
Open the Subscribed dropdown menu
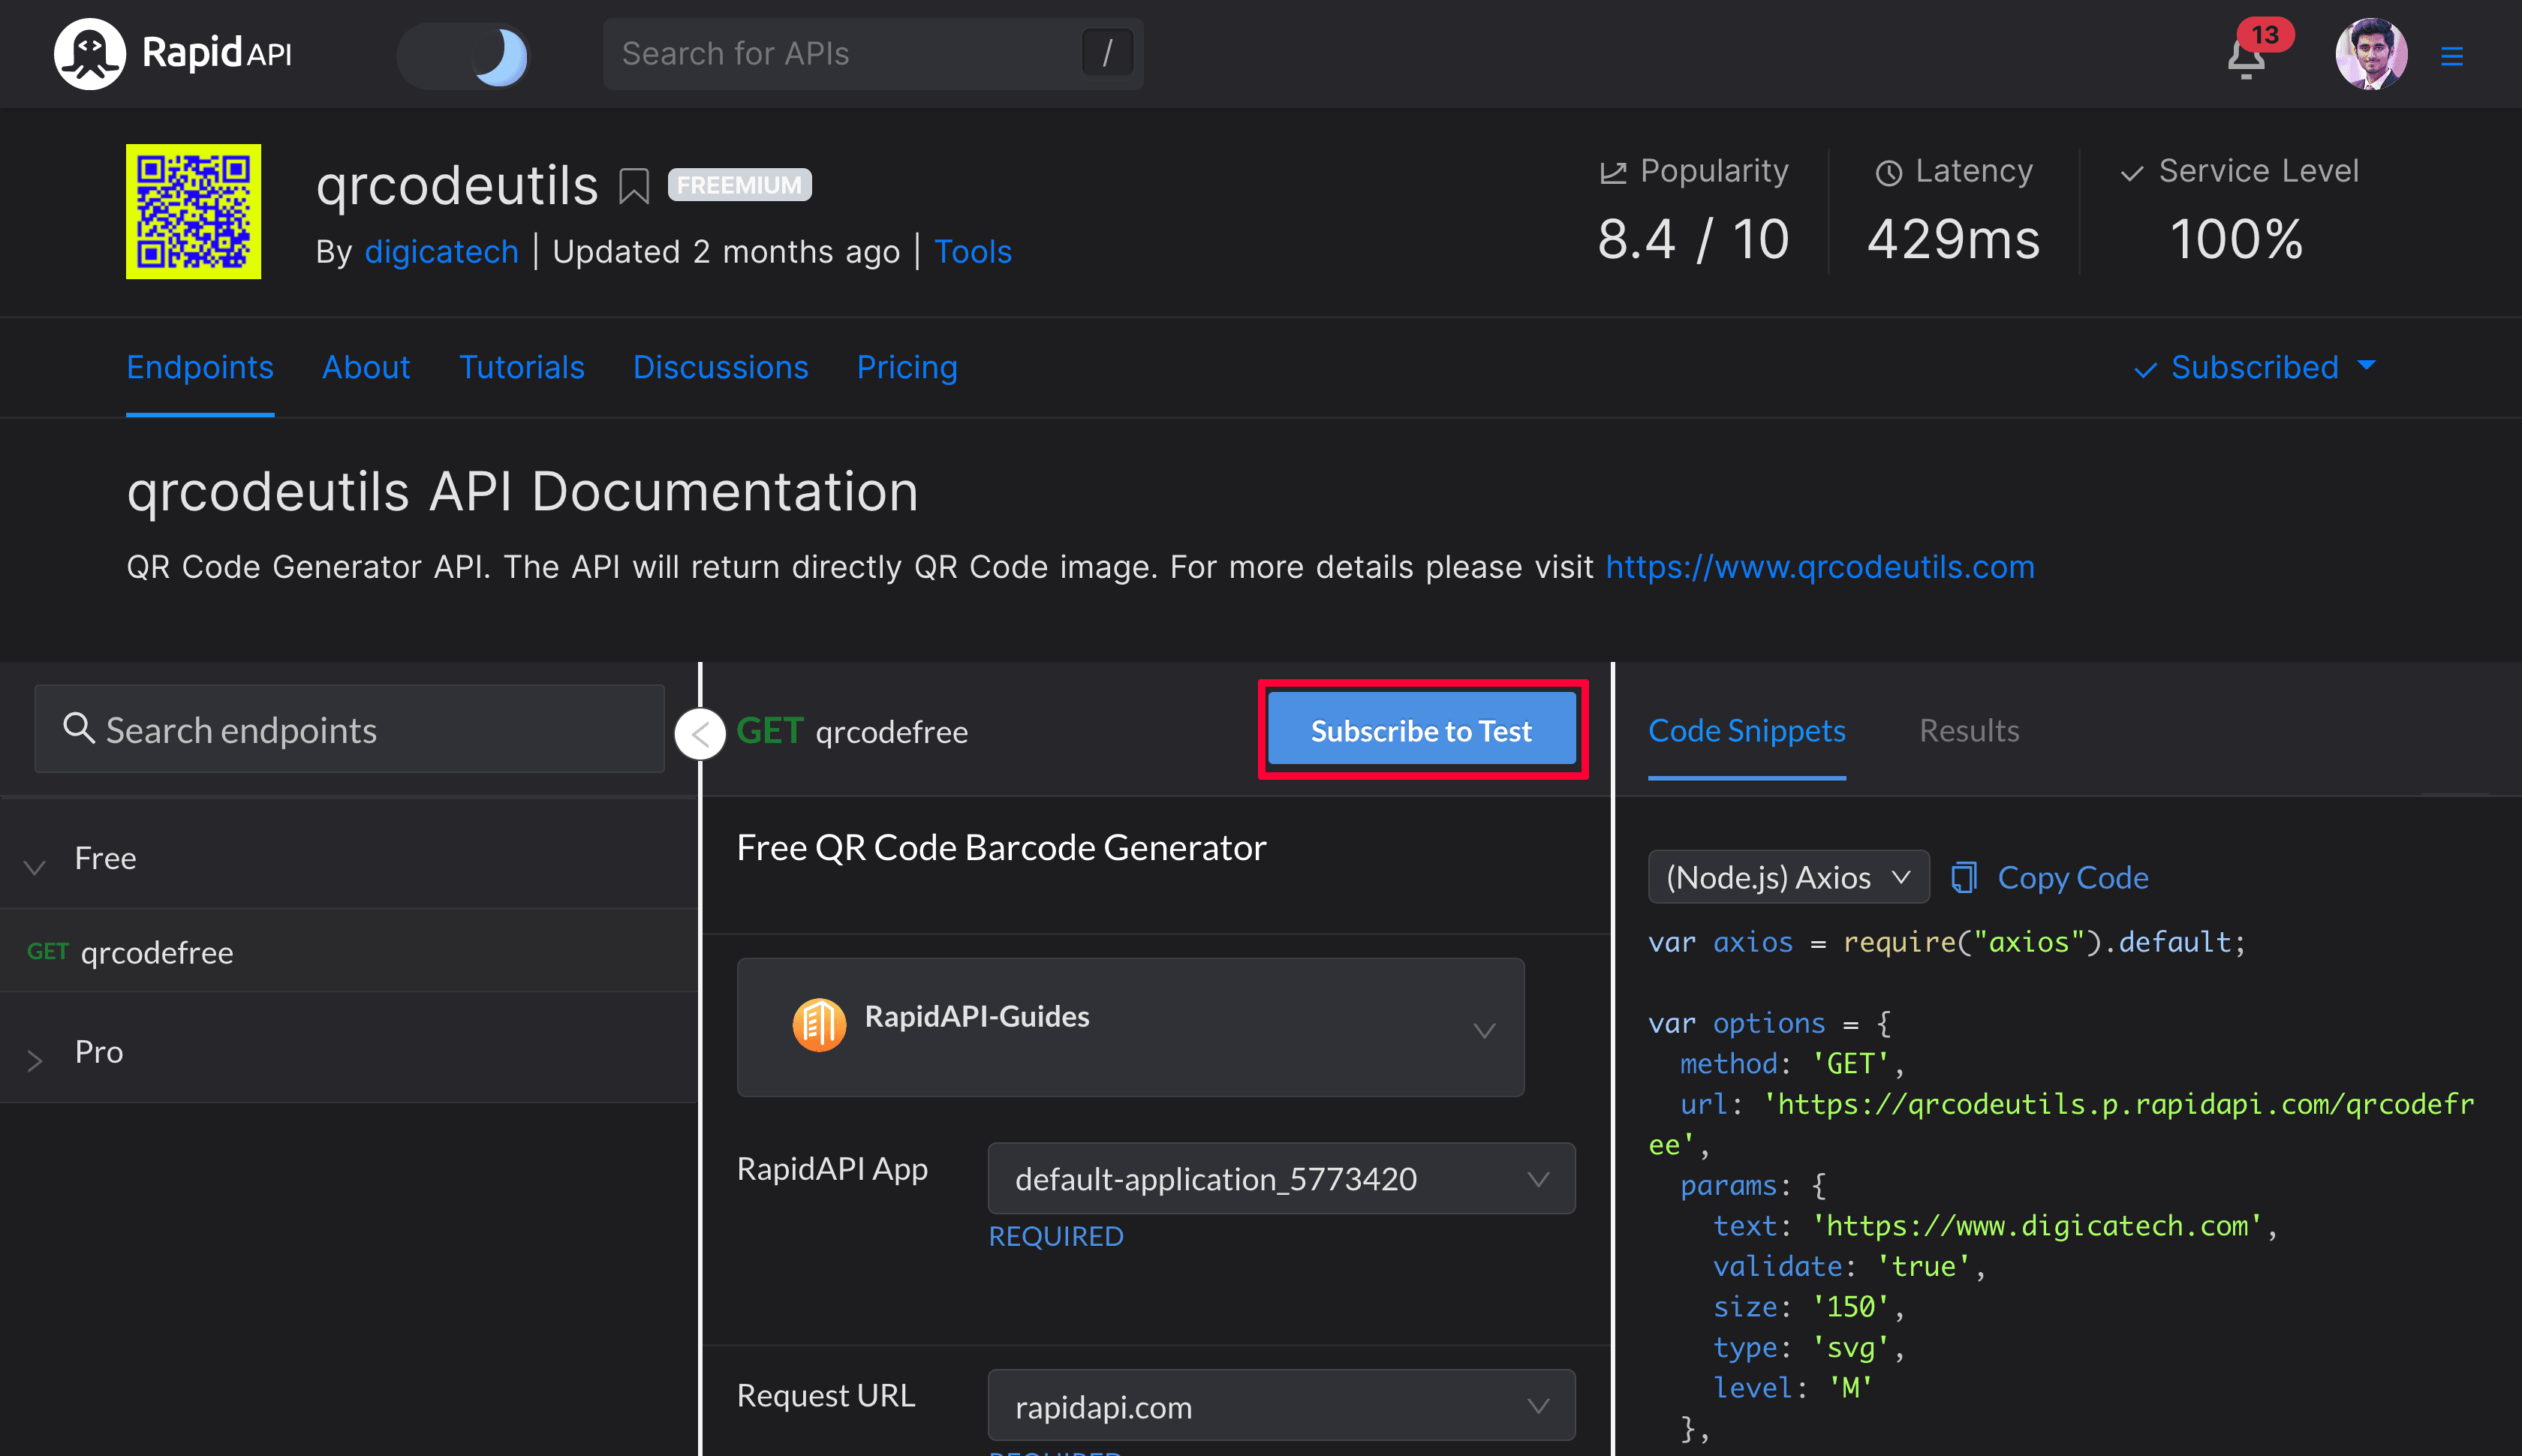point(2253,367)
